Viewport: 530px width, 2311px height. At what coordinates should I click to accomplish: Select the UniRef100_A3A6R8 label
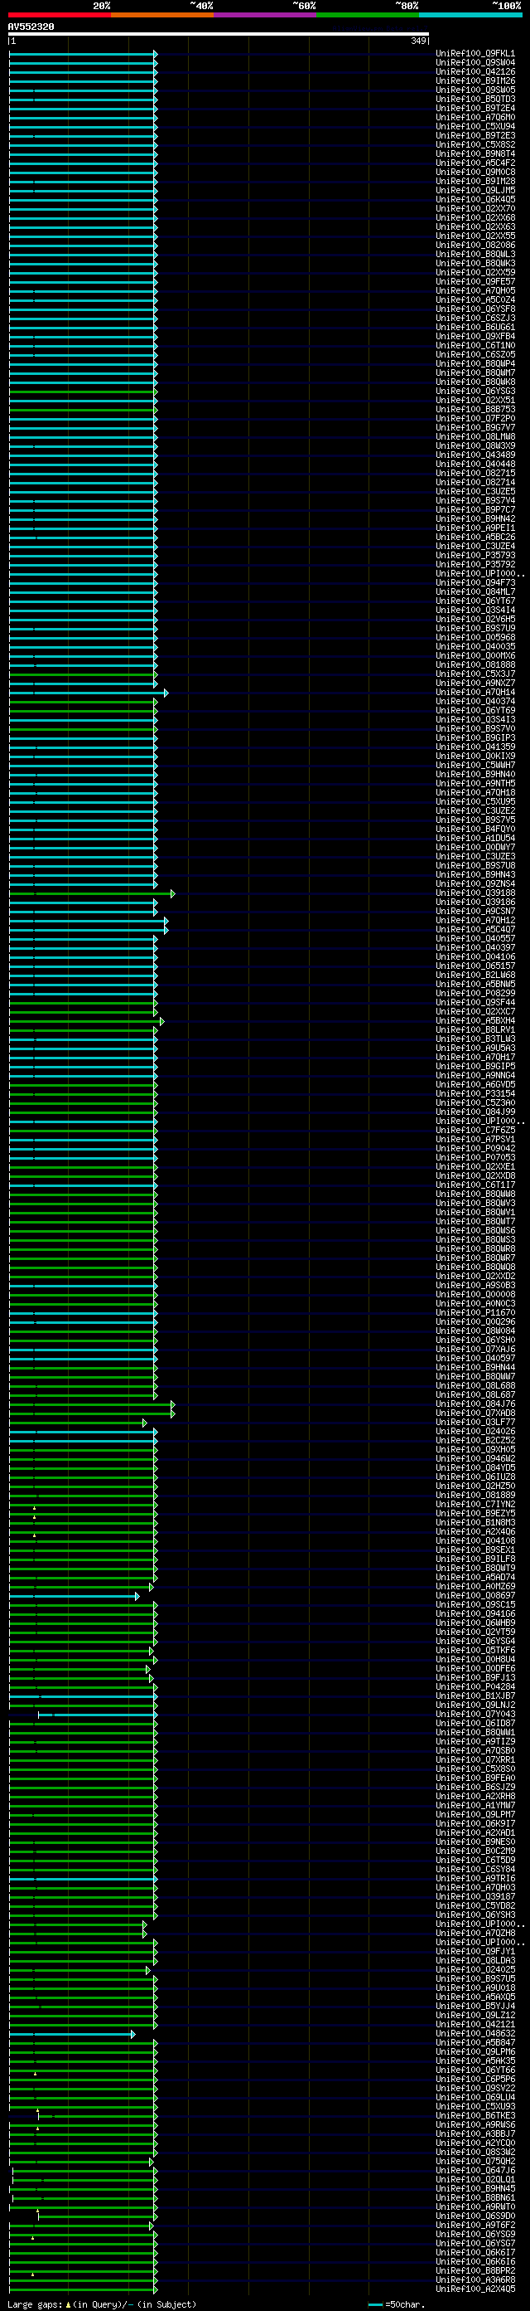click(x=475, y=2279)
